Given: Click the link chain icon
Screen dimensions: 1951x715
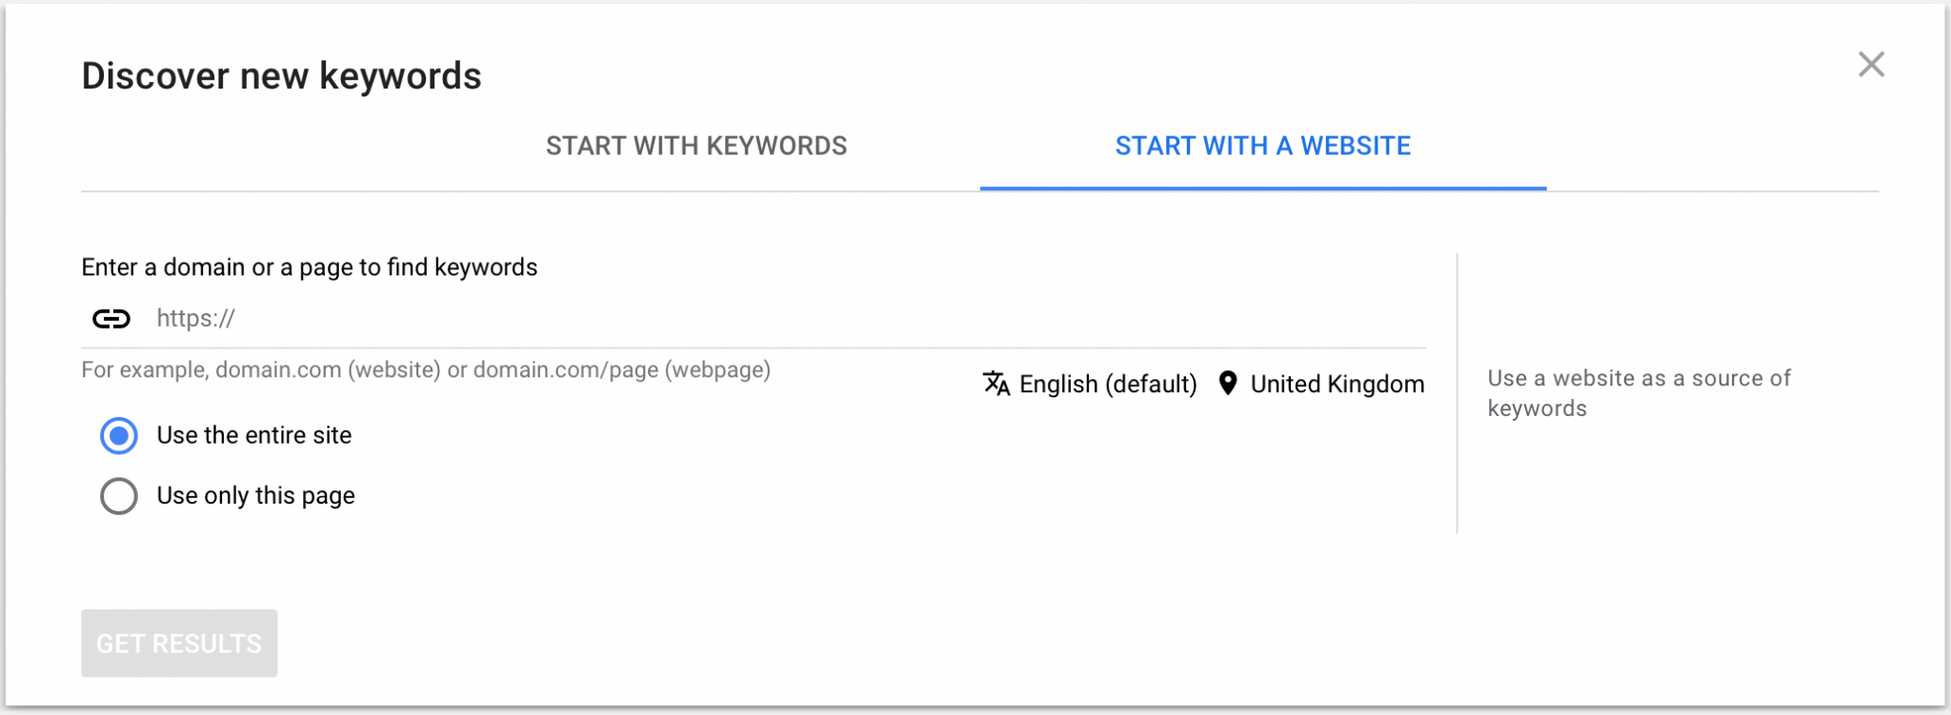Looking at the screenshot, I should [111, 319].
